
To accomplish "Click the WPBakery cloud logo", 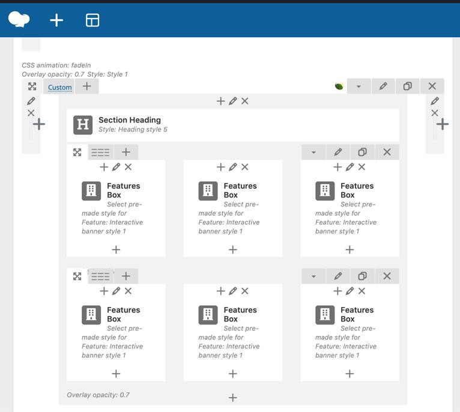I will pos(19,19).
